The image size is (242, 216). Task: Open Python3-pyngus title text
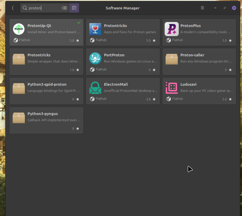point(43,114)
